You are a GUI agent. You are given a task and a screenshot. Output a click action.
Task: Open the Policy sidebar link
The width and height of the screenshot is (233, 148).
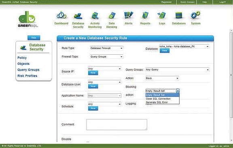tap(22, 58)
